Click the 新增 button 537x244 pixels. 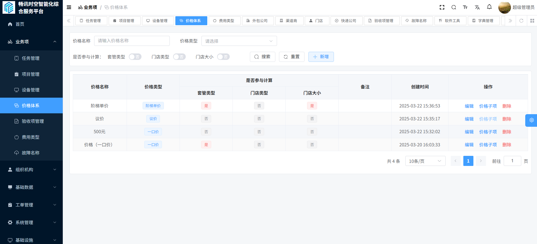(x=321, y=57)
